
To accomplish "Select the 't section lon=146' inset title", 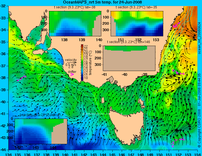I will click(x=128, y=42).
